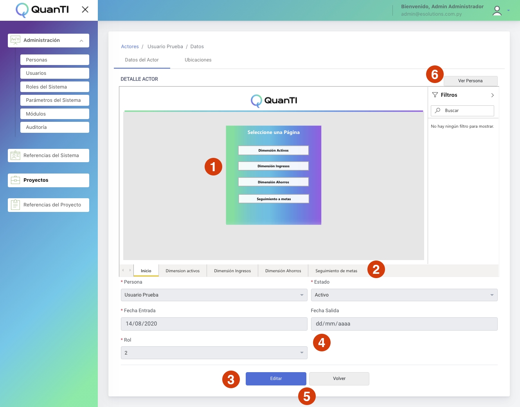Click the Proyectos briefcase icon
The width and height of the screenshot is (520, 407).
click(16, 180)
